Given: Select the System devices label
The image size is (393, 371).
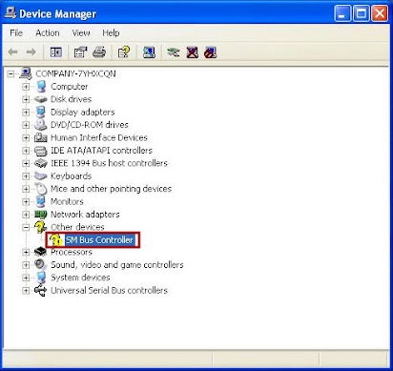Looking at the screenshot, I should (80, 278).
